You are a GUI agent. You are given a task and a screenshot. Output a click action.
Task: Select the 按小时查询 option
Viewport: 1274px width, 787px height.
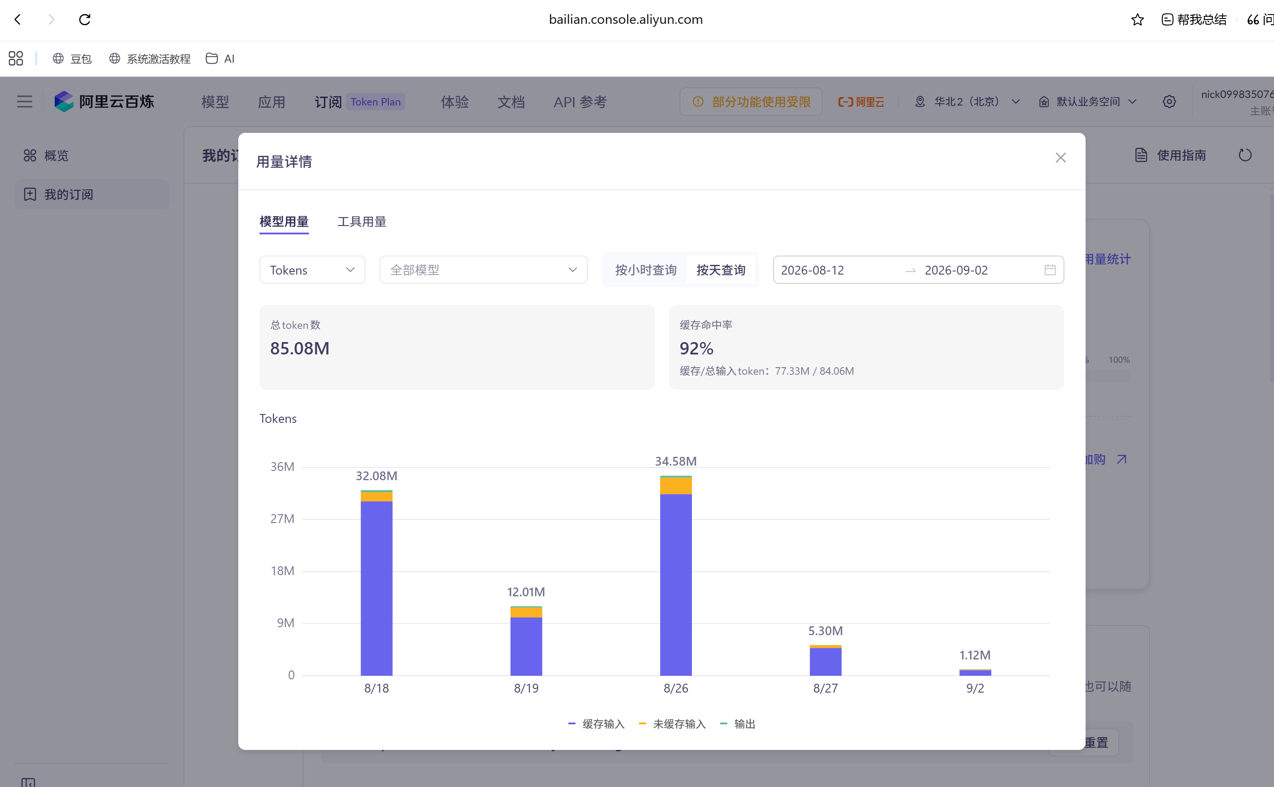tap(646, 270)
